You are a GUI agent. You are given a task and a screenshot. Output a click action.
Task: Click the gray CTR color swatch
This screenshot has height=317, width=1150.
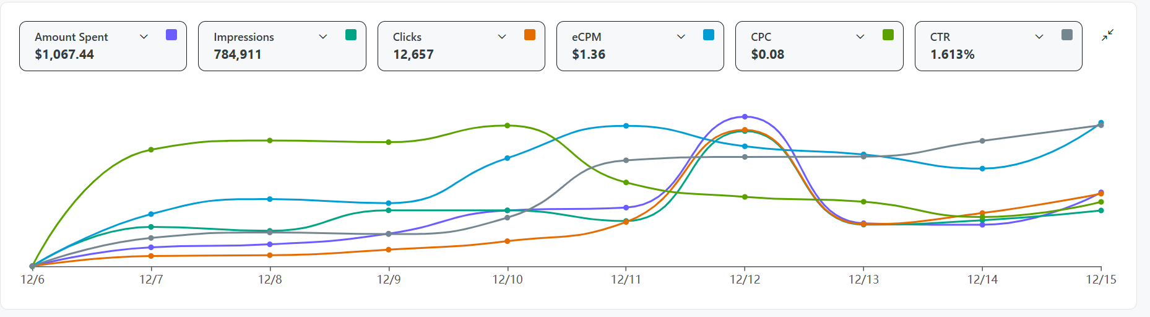[1067, 35]
